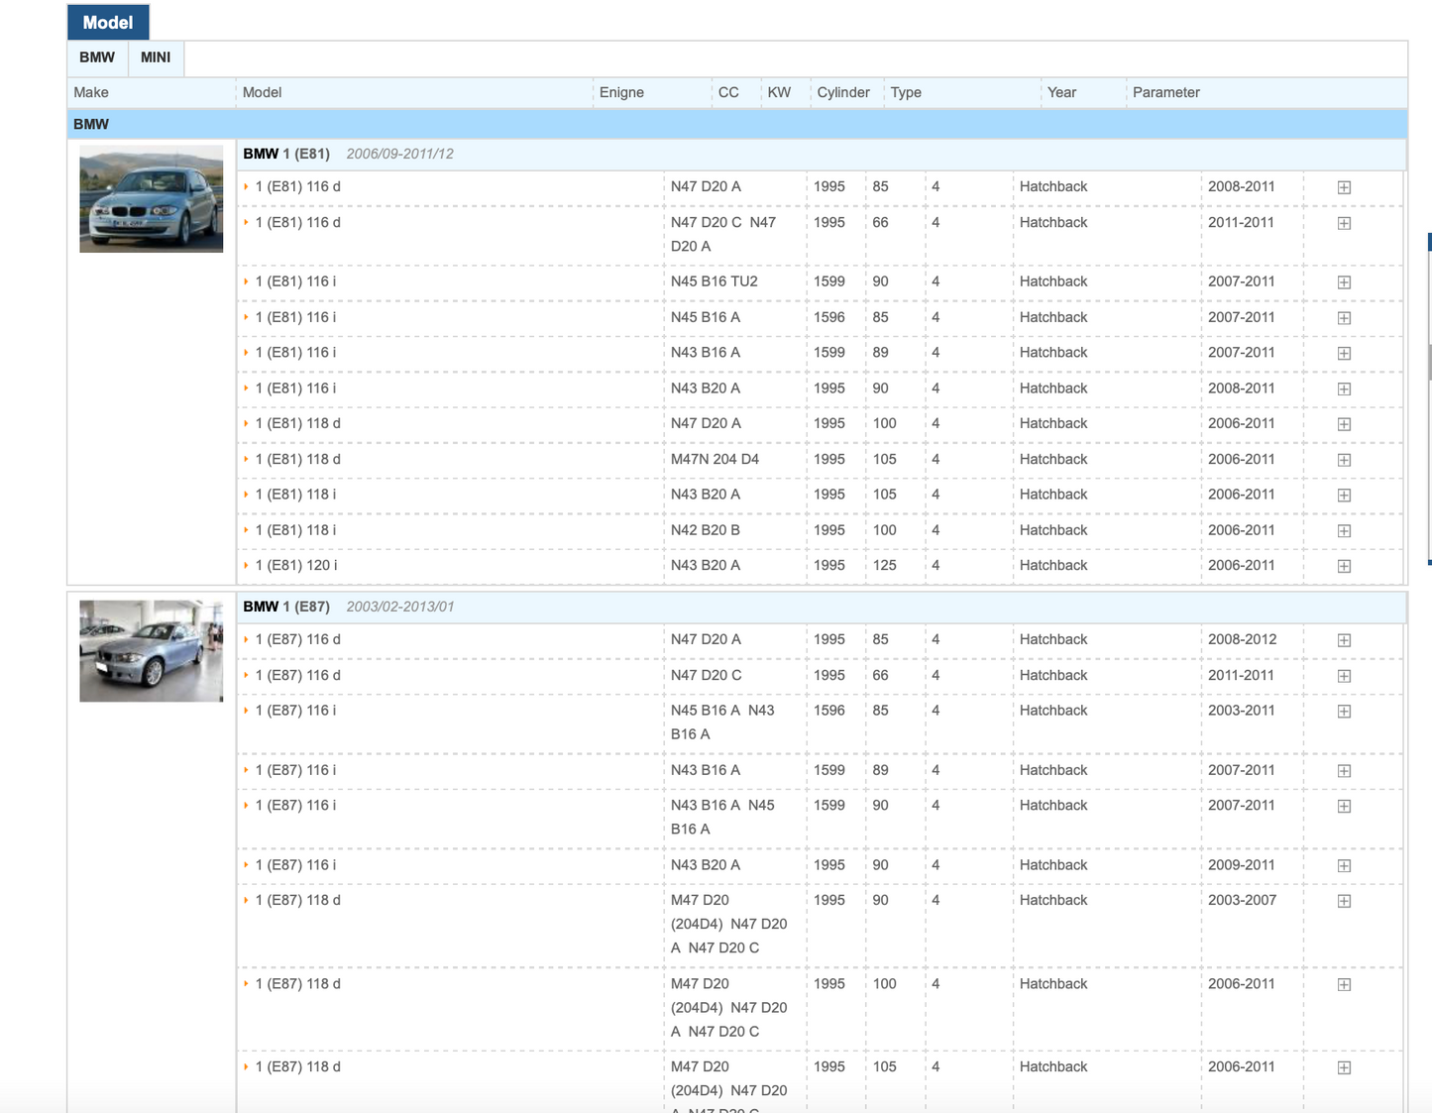
Task: Select the '2003-2011' year cell
Action: pos(1242,710)
